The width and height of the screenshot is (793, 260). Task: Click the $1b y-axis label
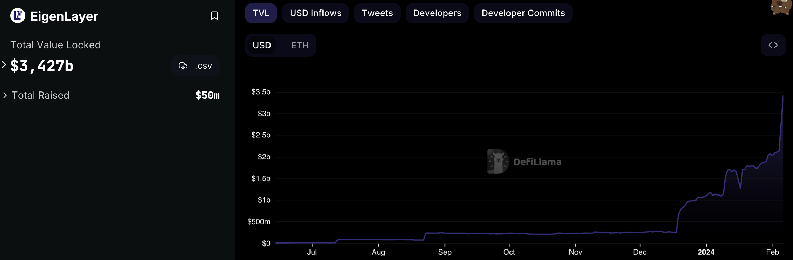264,200
